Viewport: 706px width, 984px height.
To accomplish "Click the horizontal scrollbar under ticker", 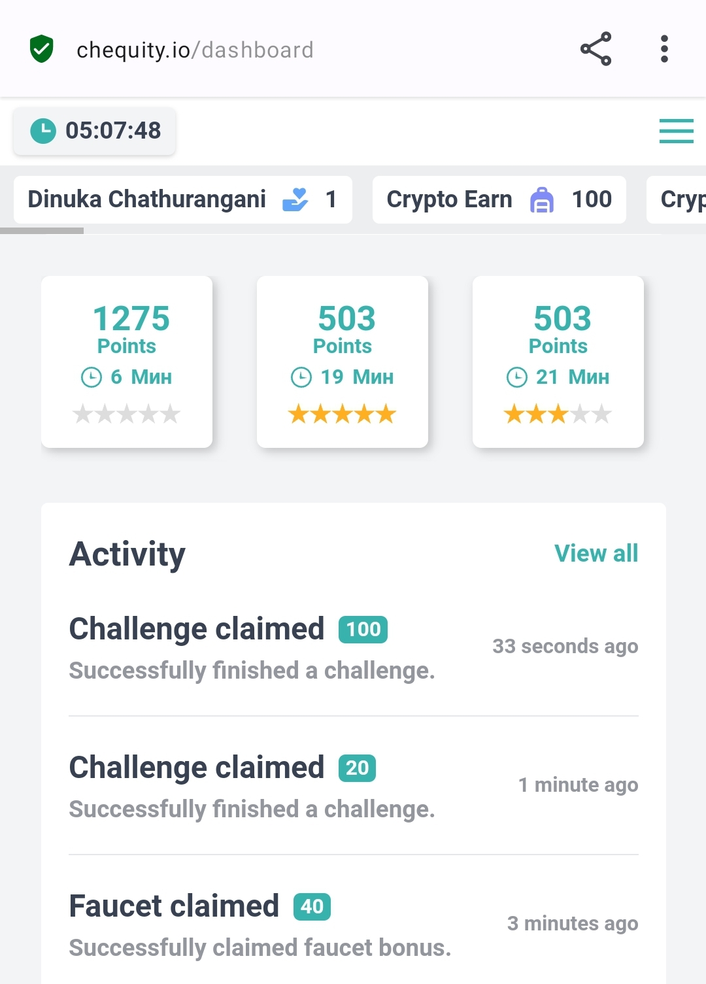I will pyautogui.click(x=42, y=231).
